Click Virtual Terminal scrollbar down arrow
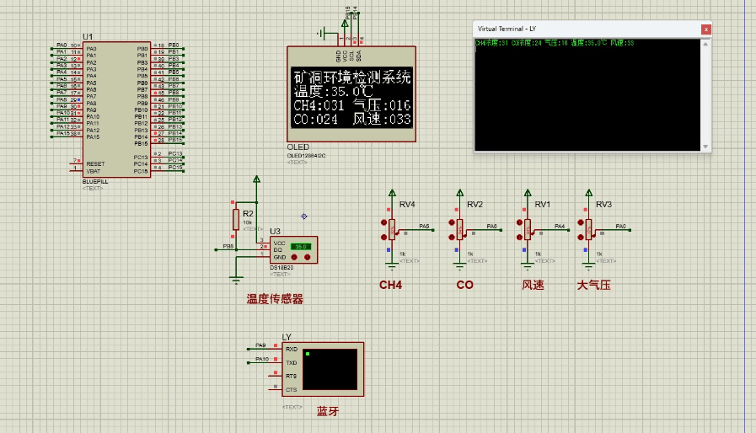 (705, 147)
